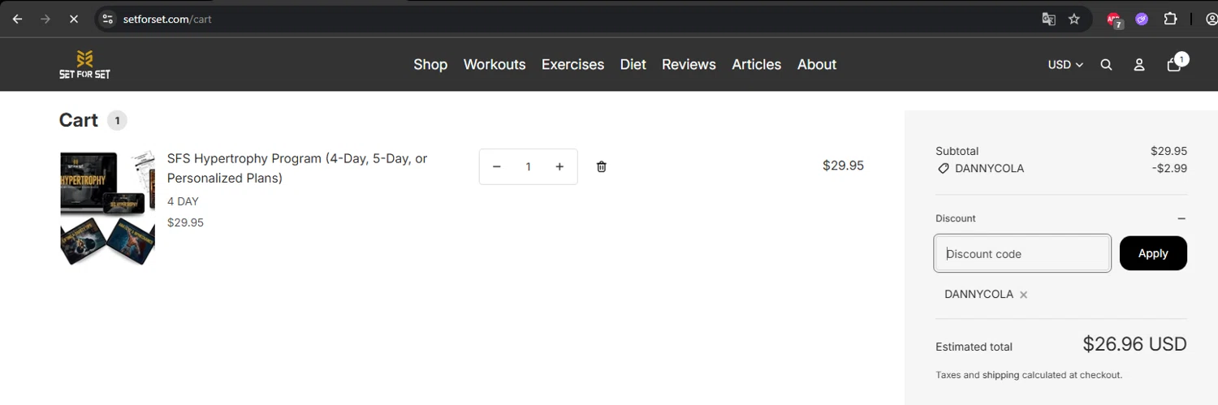
Task: Open site search magnifier icon
Action: [x=1106, y=65]
